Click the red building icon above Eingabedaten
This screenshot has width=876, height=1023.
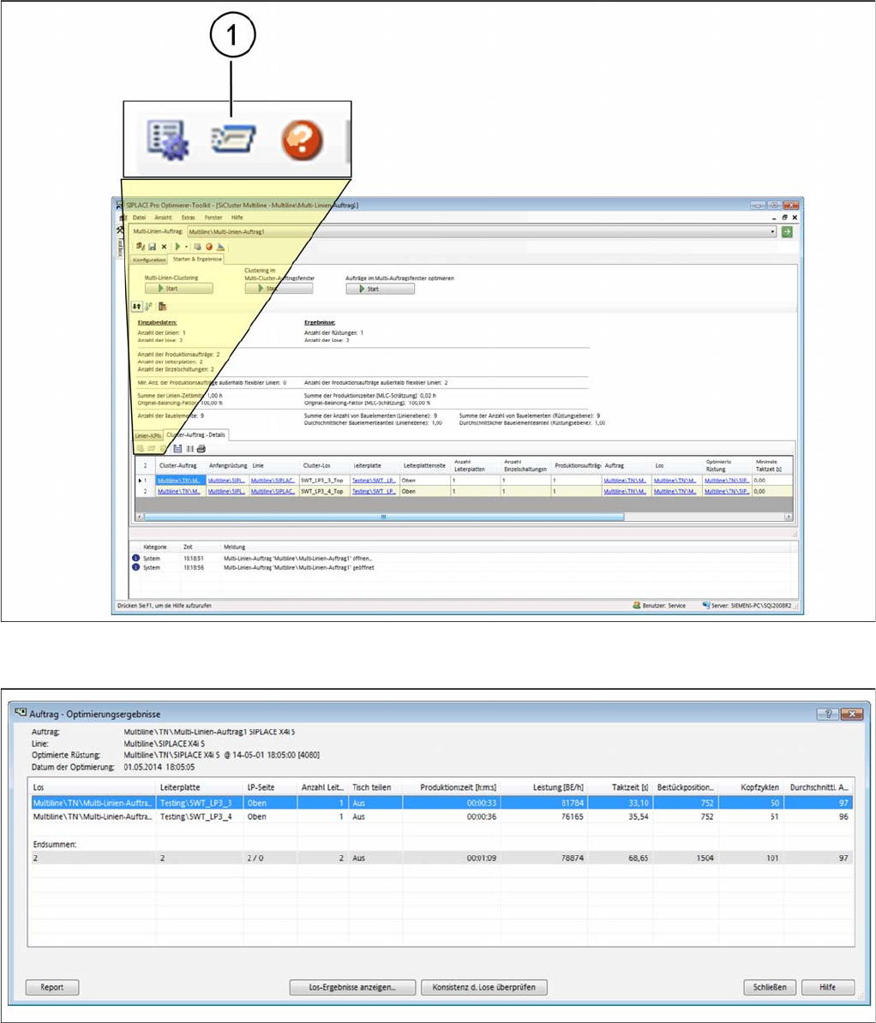click(163, 306)
